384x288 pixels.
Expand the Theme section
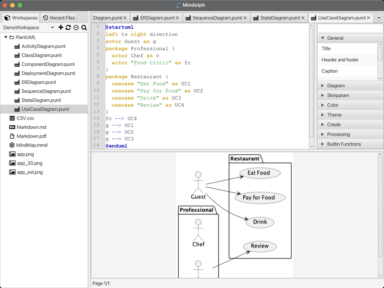[x=322, y=115]
